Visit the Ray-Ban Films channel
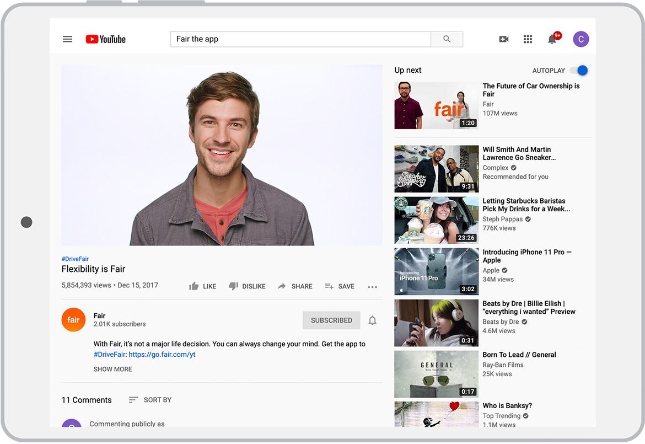This screenshot has width=645, height=444. (x=503, y=365)
